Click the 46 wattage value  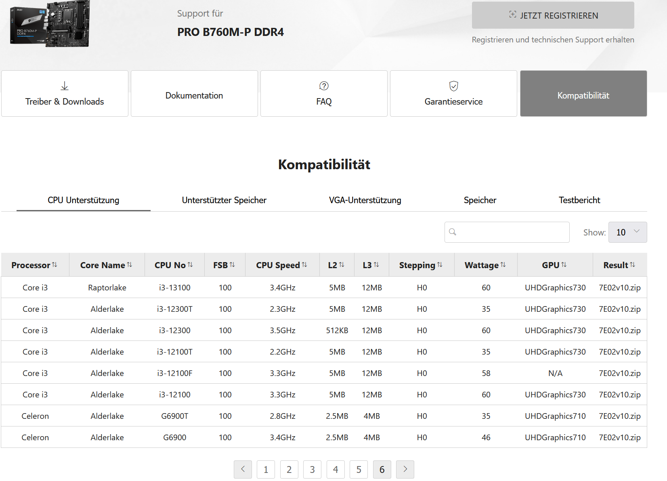pos(486,437)
